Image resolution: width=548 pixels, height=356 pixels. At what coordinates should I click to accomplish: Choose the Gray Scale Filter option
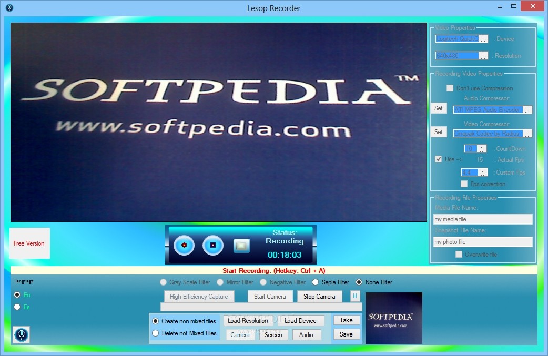point(163,282)
